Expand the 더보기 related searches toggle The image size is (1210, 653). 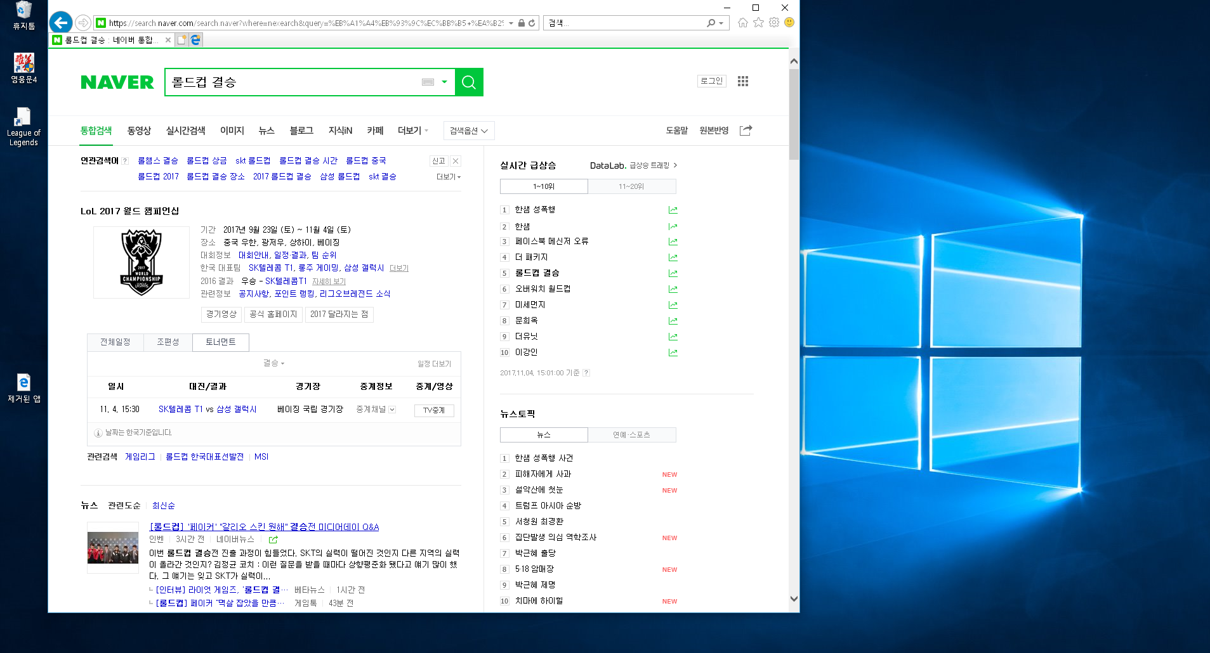click(449, 177)
